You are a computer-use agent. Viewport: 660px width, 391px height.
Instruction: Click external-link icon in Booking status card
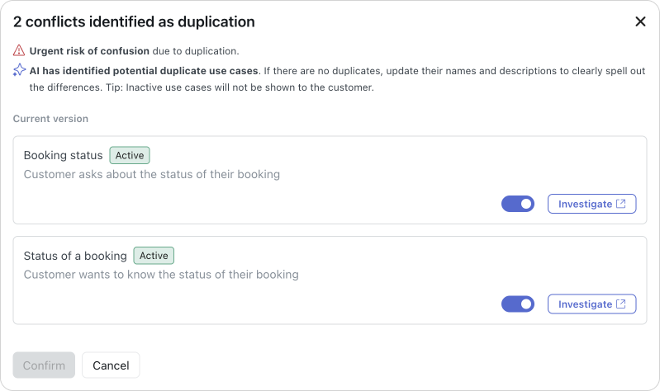click(621, 204)
